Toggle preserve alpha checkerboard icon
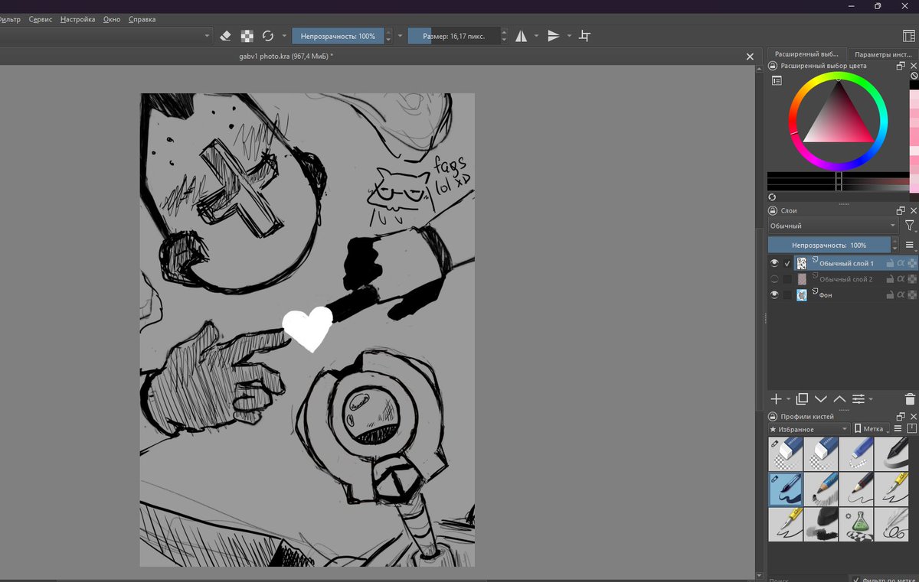Viewport: 919px width, 582px height. 247,36
